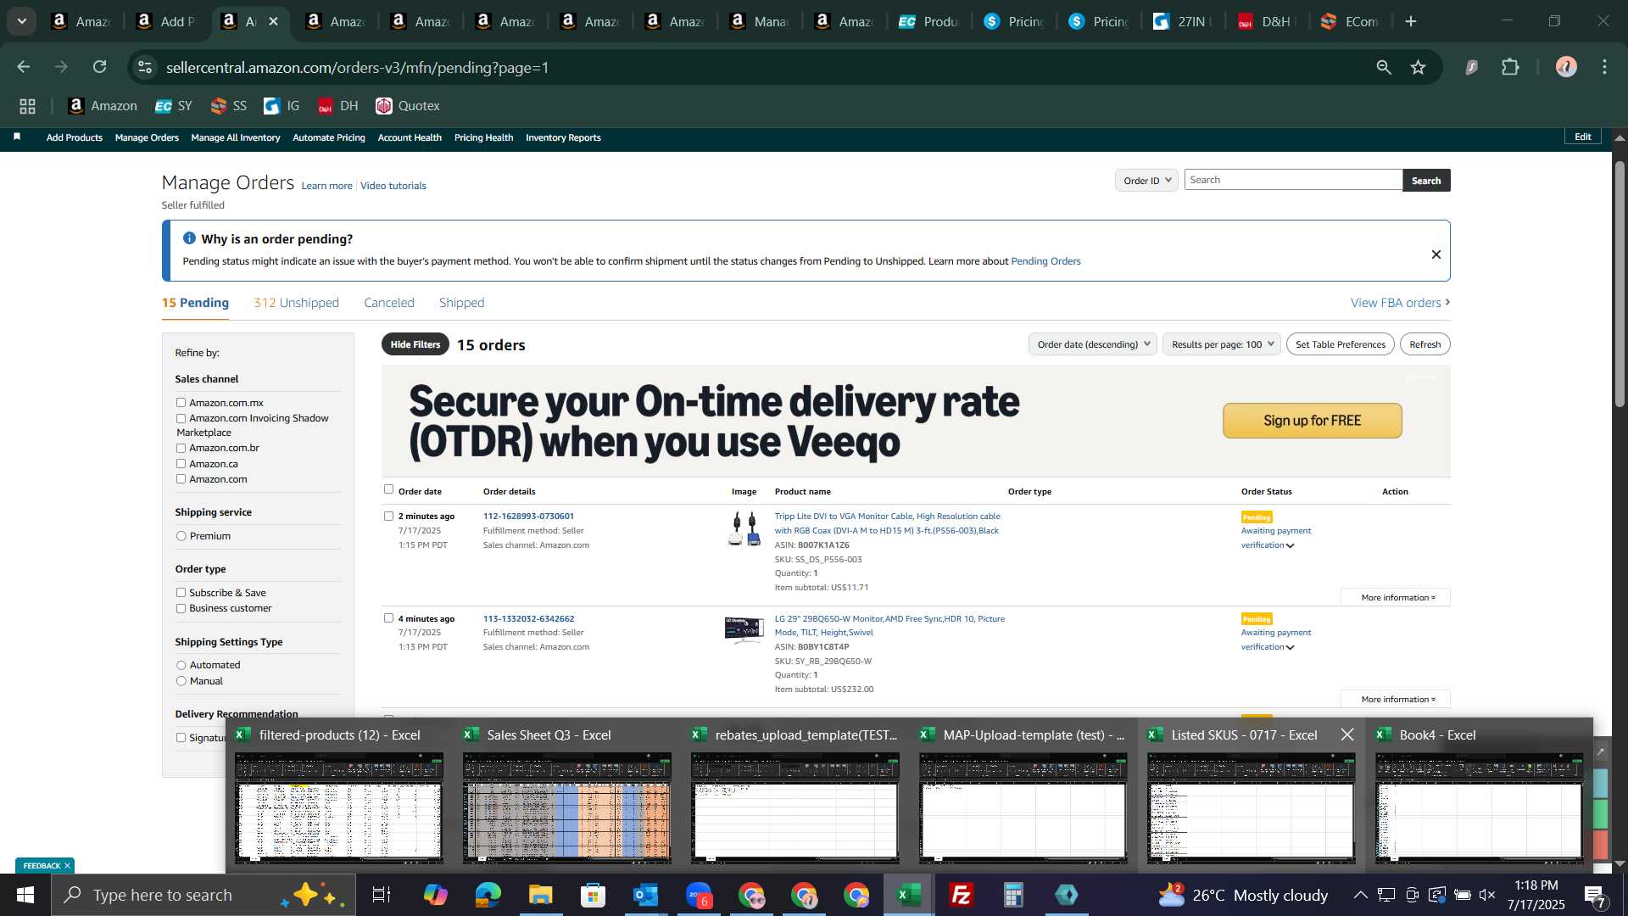Open the Extensions puzzle icon
Image resolution: width=1628 pixels, height=916 pixels.
(x=1510, y=67)
